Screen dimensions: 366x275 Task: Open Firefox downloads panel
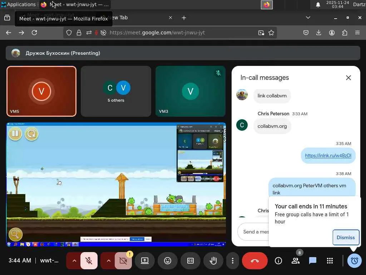[x=318, y=33]
